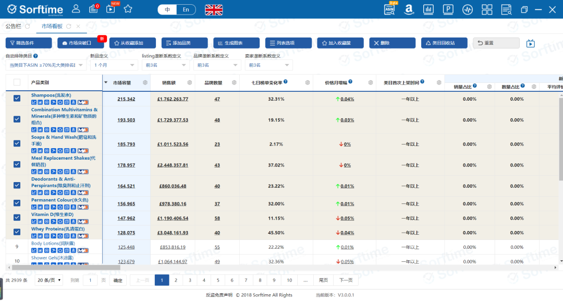The width and height of the screenshot is (563, 301).
Task: Click the 筛选条件 filter button
Action: click(29, 43)
